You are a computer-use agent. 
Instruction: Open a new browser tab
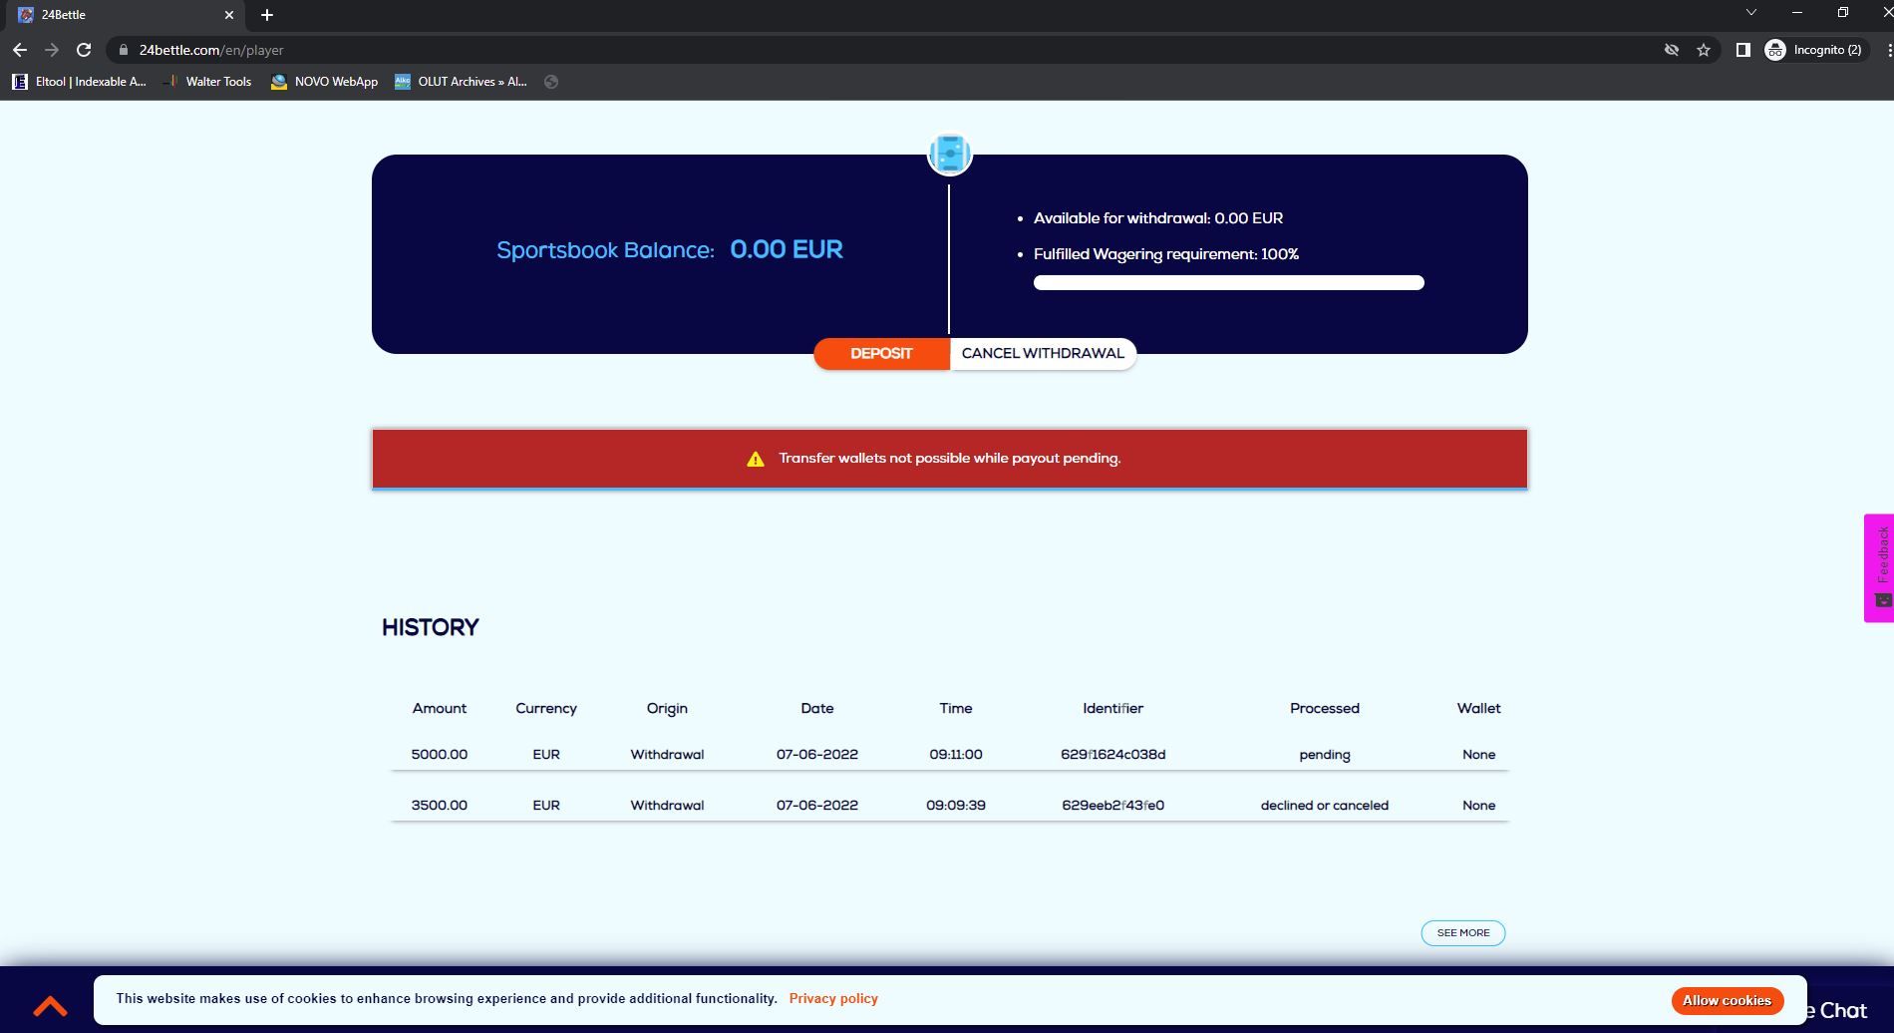266,15
